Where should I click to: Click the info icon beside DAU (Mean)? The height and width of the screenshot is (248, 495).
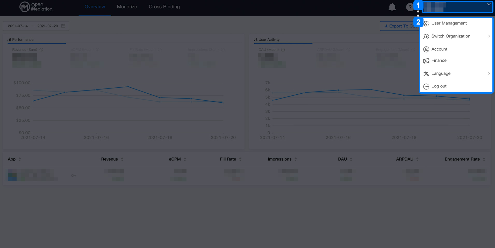(x=282, y=49)
